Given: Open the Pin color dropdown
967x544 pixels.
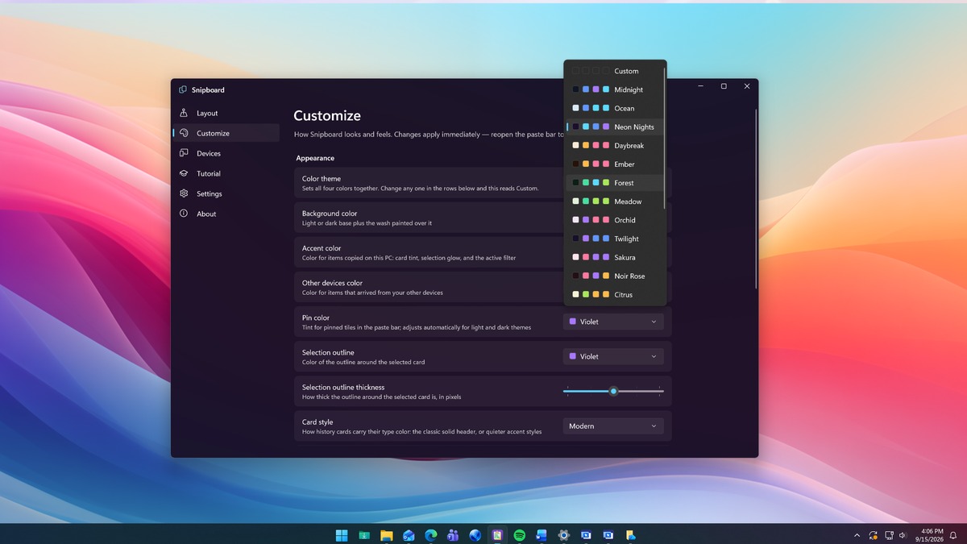Looking at the screenshot, I should click(x=613, y=322).
